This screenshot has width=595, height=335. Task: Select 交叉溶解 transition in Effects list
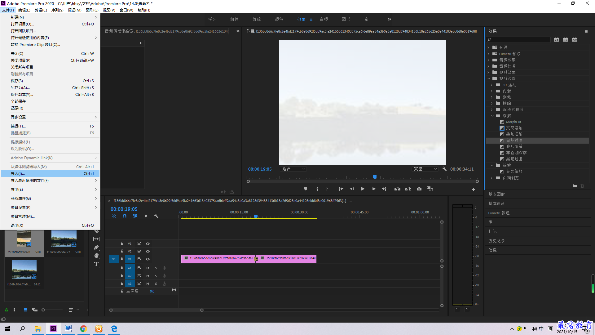tap(514, 128)
